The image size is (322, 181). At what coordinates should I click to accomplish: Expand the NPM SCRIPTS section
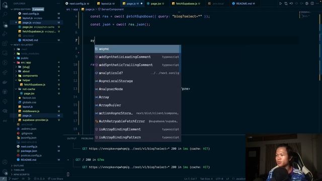(21, 174)
